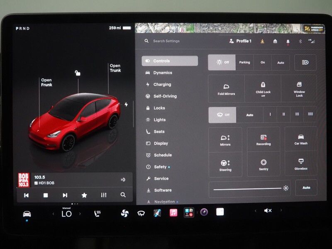Tap the HD radio icon
Image resolution: width=332 pixels, height=249 pixels.
coord(123,180)
